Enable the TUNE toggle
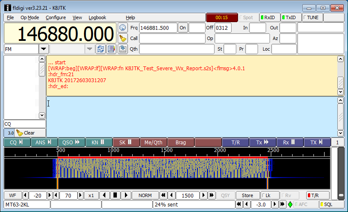This screenshot has height=212, width=348. pyautogui.click(x=312, y=17)
